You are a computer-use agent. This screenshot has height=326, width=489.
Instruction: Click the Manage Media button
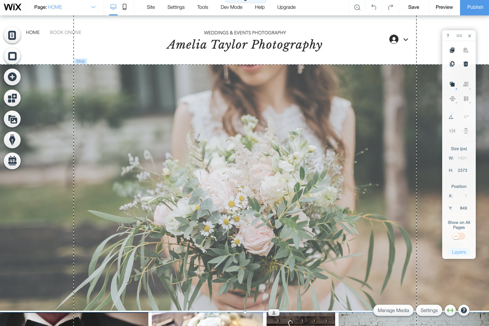(393, 310)
